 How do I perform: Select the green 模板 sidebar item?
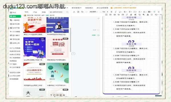pyautogui.click(x=15, y=16)
